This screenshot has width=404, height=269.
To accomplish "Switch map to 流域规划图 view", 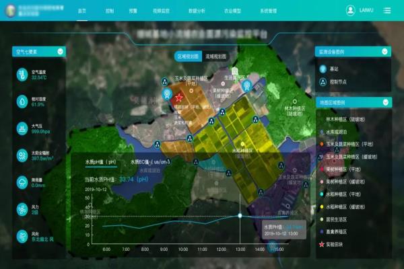I will click(x=215, y=56).
